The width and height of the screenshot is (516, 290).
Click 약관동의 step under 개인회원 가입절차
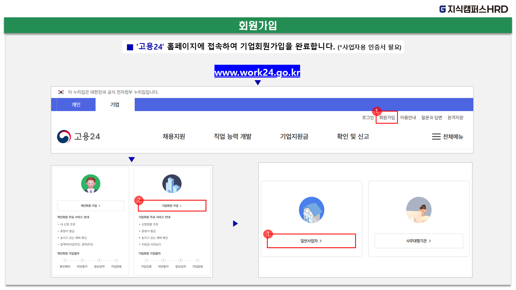(x=82, y=267)
